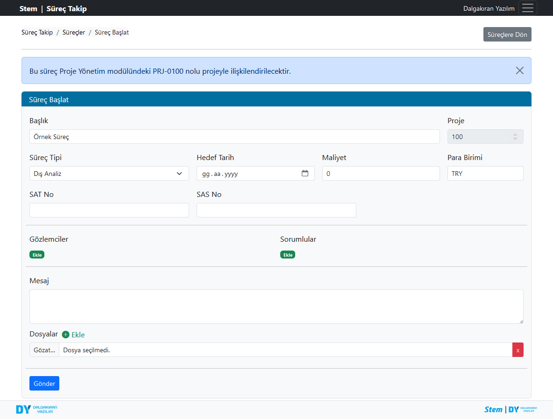Open the hamburger navigation menu
This screenshot has width=553, height=419.
(x=527, y=8)
